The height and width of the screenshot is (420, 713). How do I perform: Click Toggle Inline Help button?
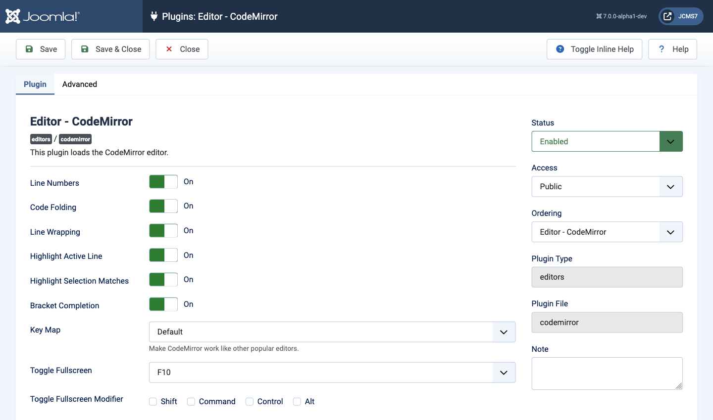click(594, 49)
